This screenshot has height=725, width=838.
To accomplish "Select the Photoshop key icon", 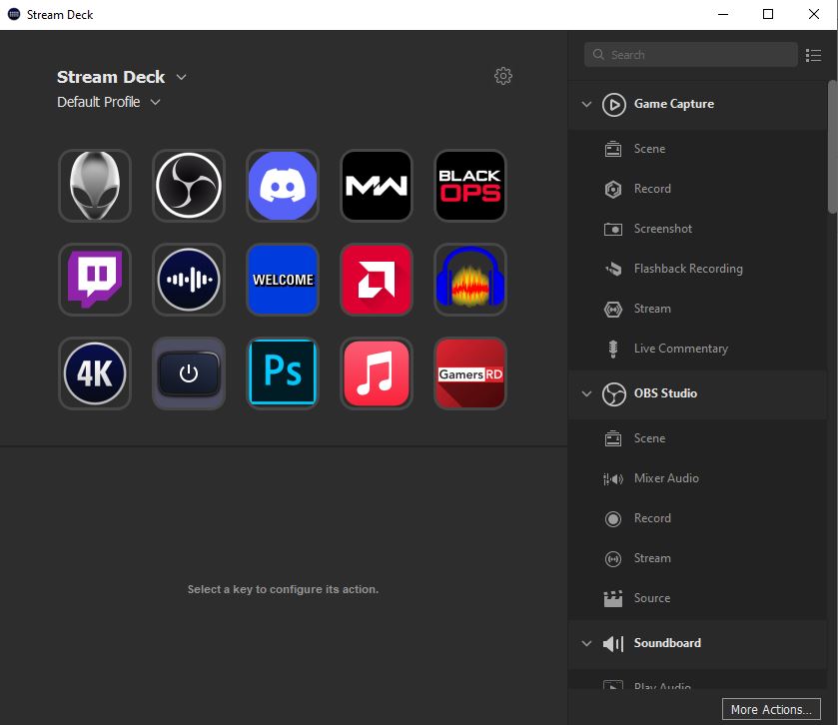I will click(283, 373).
